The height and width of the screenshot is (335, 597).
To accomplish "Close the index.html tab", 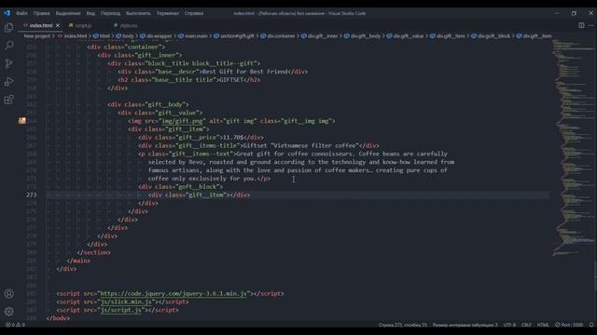I will point(58,25).
